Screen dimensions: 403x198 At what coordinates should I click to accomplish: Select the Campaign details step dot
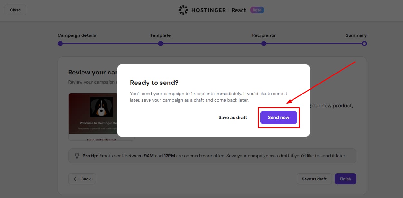click(60, 44)
